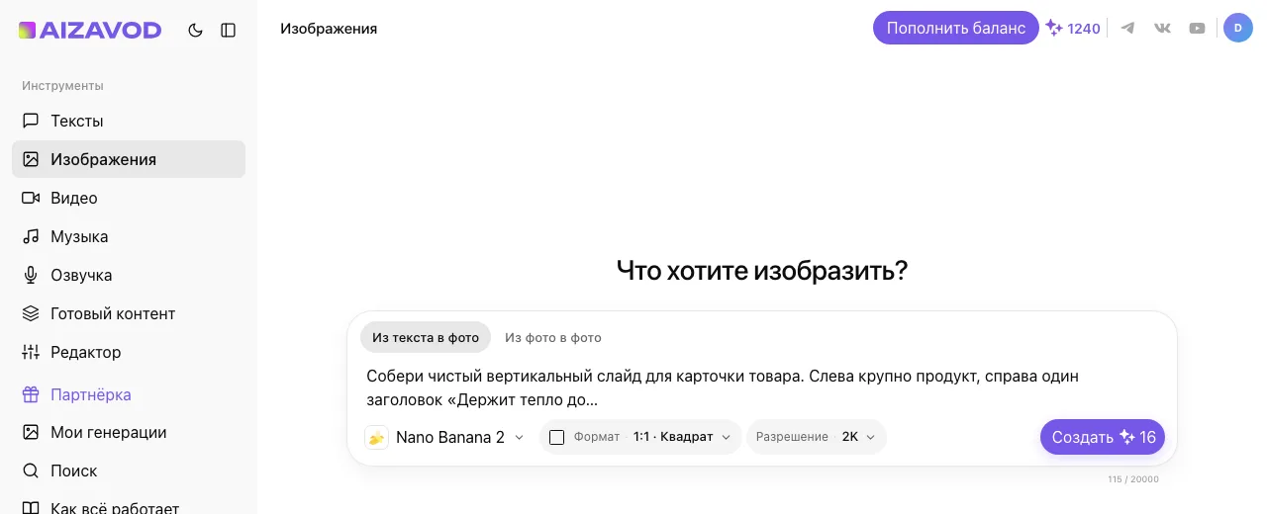Screen dimensions: 1267x514
Task: Open Nano Banana 2 model dropdown
Action: (x=445, y=437)
